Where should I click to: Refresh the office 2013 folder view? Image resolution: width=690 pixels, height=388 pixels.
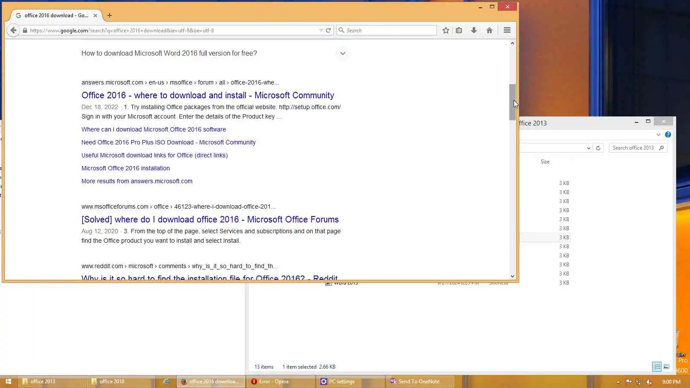[x=598, y=148]
